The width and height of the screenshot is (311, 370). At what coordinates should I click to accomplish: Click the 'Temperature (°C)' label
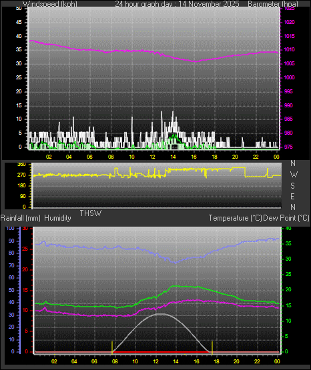pos(235,218)
